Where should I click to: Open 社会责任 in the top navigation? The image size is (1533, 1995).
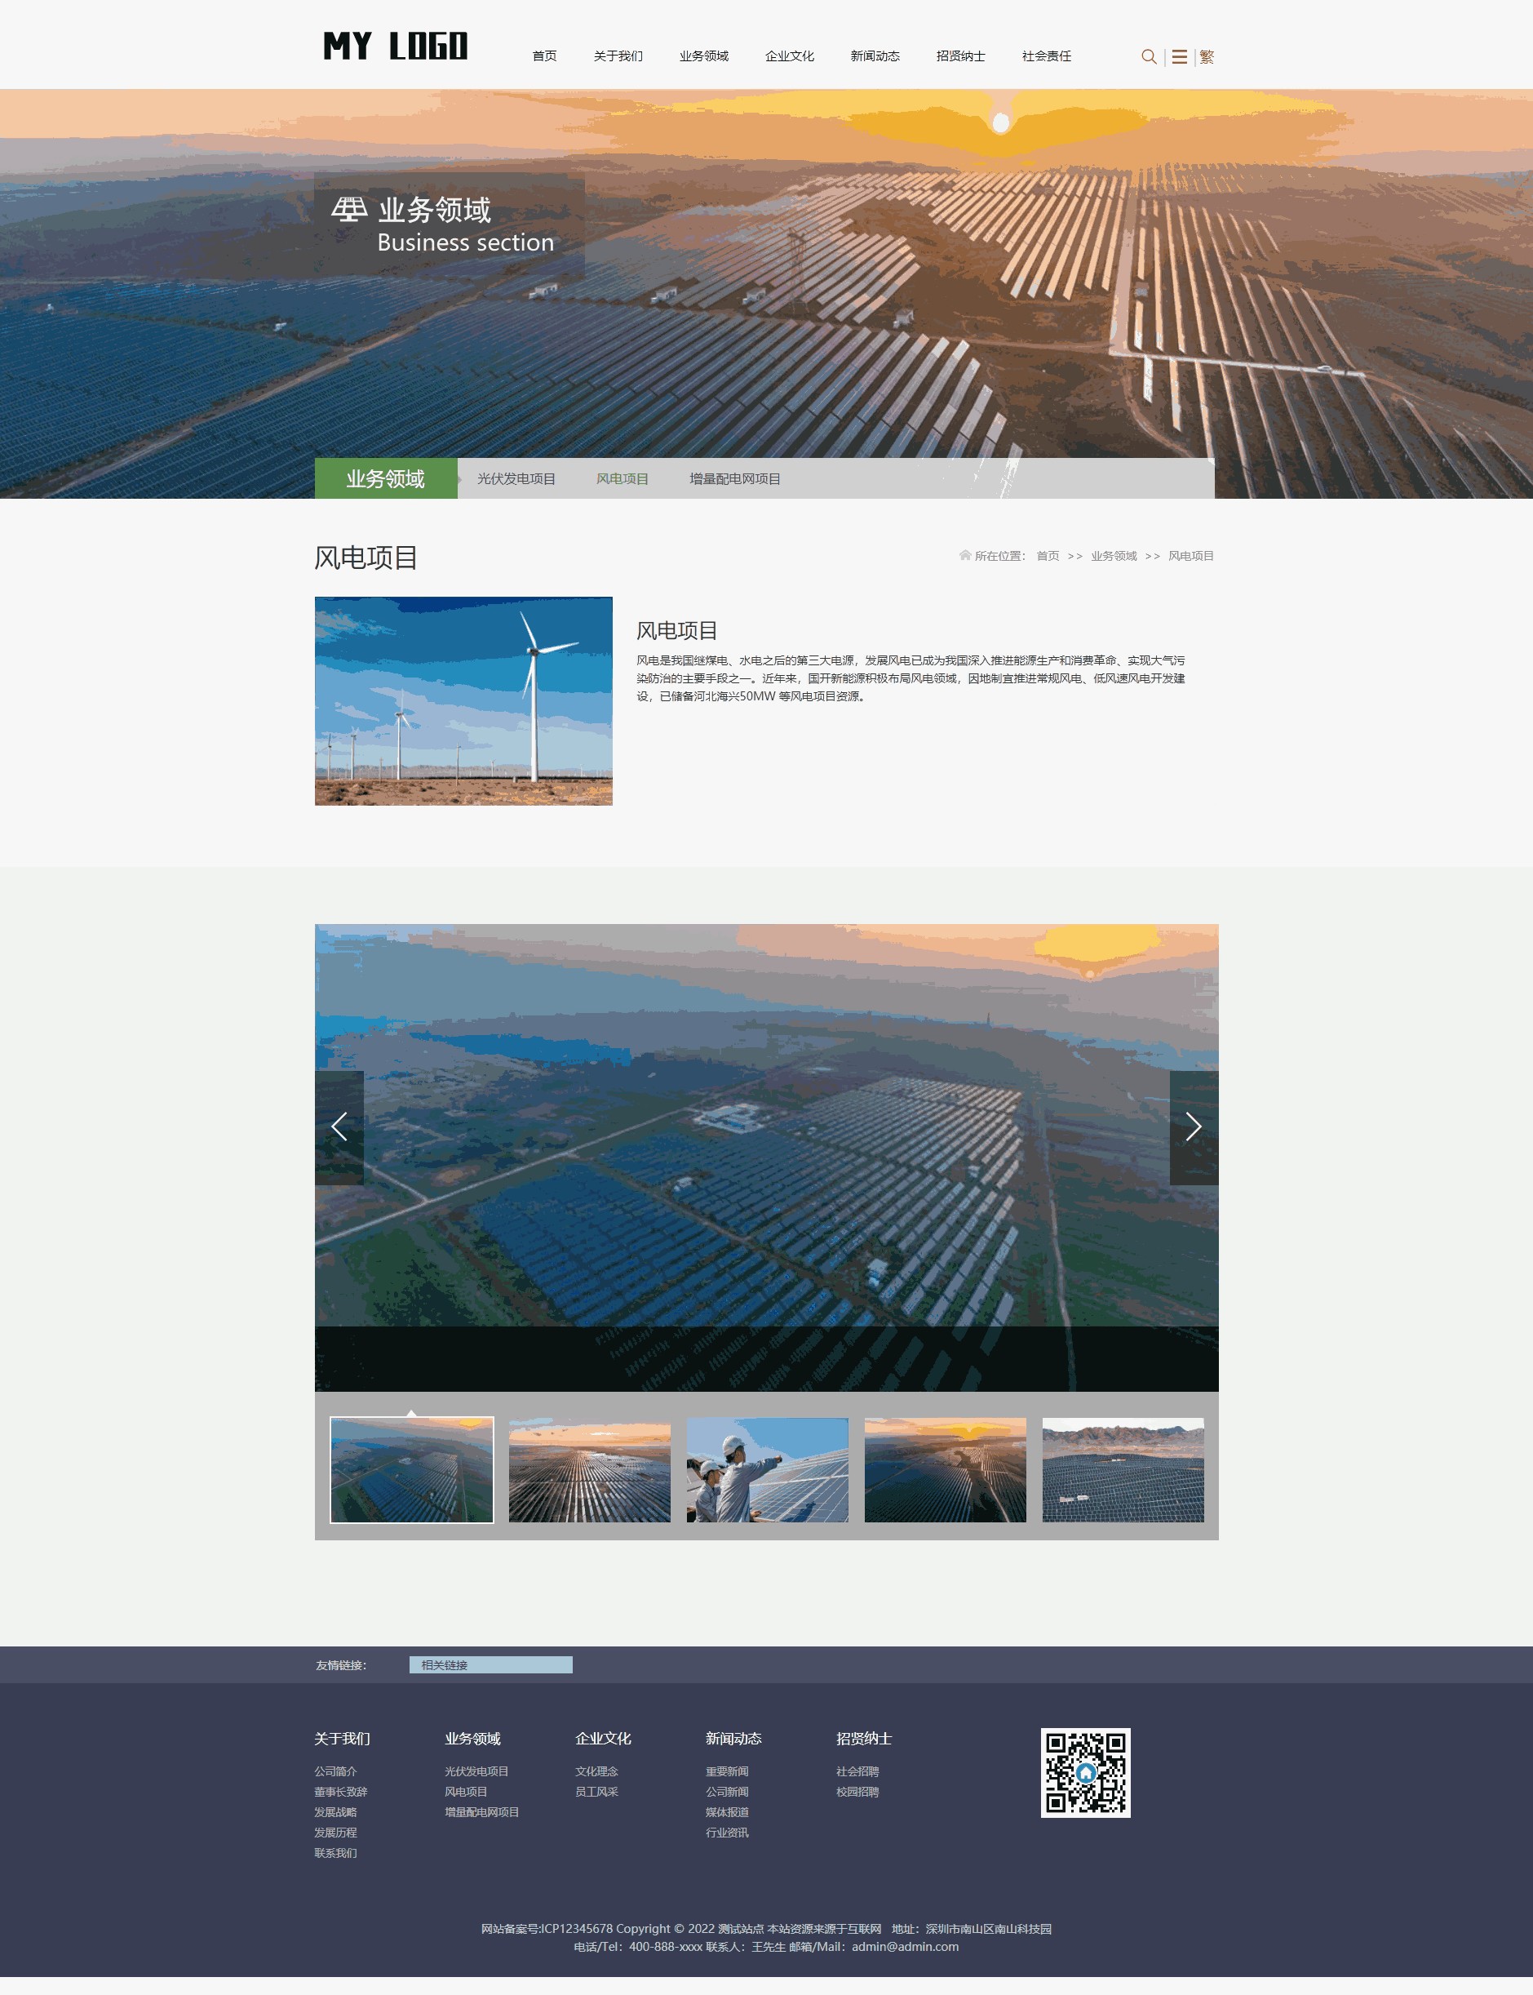coord(1046,56)
